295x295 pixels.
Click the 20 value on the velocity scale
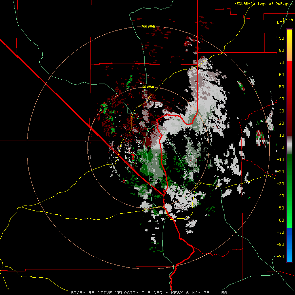click(x=282, y=123)
